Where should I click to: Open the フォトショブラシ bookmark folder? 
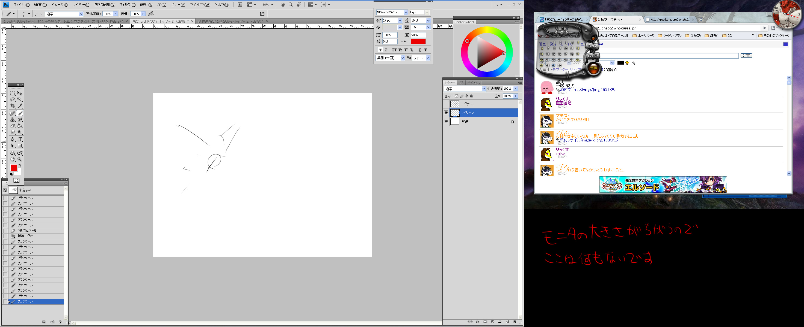pyautogui.click(x=670, y=36)
